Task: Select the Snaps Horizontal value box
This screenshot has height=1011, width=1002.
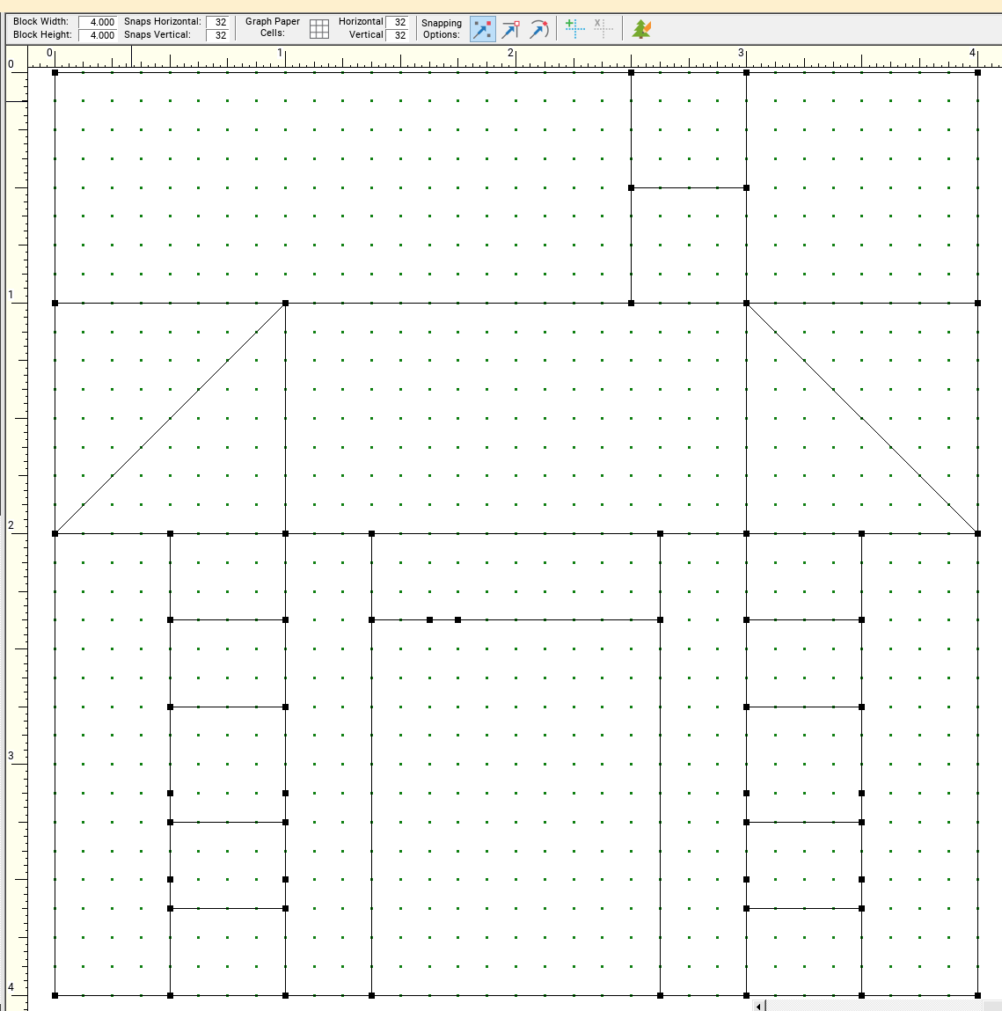Action: (x=219, y=22)
